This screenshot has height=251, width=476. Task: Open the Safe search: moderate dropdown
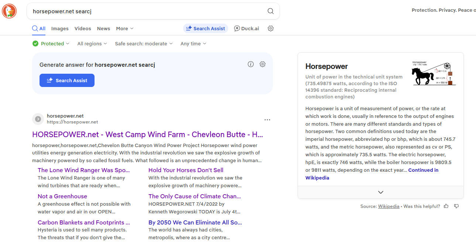tap(144, 43)
